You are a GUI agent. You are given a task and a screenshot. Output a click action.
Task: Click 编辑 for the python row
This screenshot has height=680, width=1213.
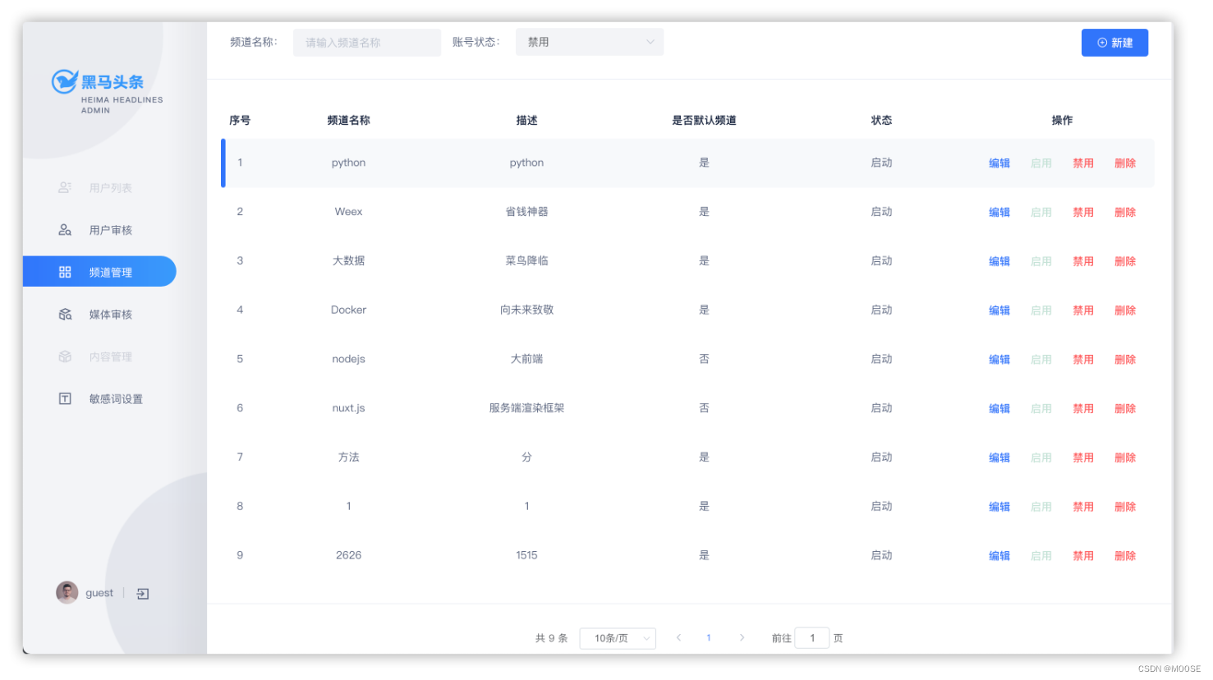point(999,163)
